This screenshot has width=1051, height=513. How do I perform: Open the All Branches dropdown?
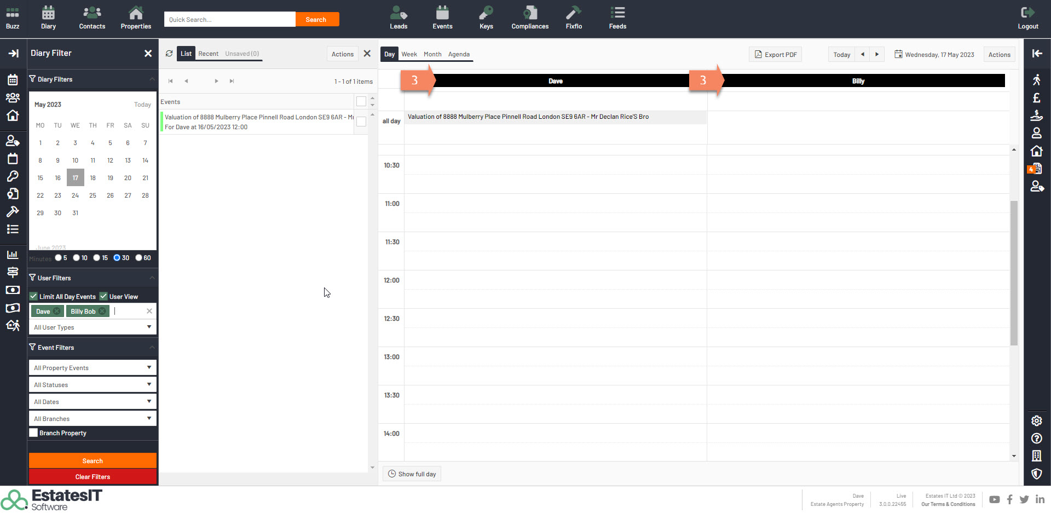(x=92, y=419)
